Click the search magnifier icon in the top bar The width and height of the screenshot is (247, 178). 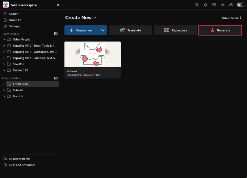[197, 5]
